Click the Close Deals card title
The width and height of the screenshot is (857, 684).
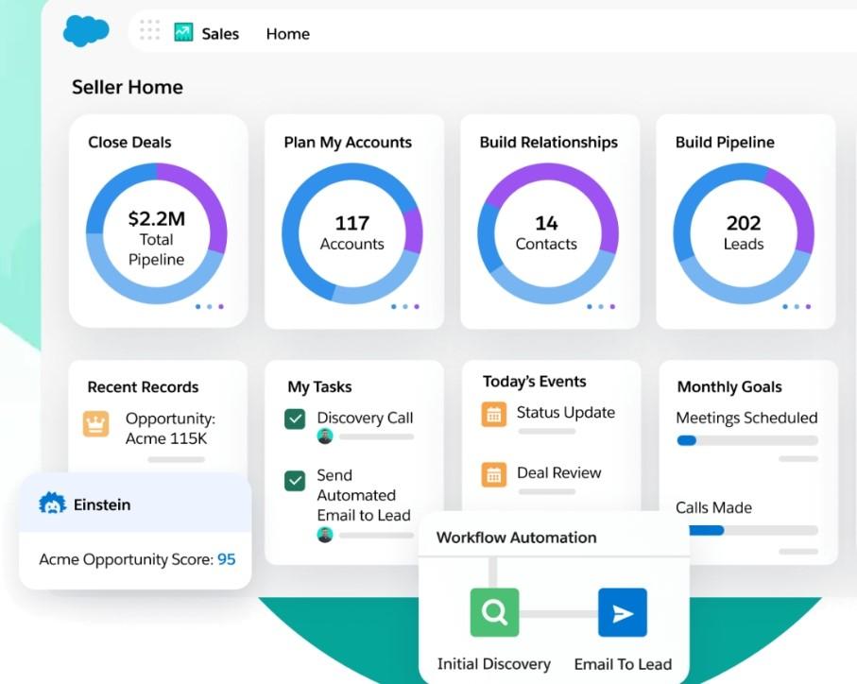(129, 142)
